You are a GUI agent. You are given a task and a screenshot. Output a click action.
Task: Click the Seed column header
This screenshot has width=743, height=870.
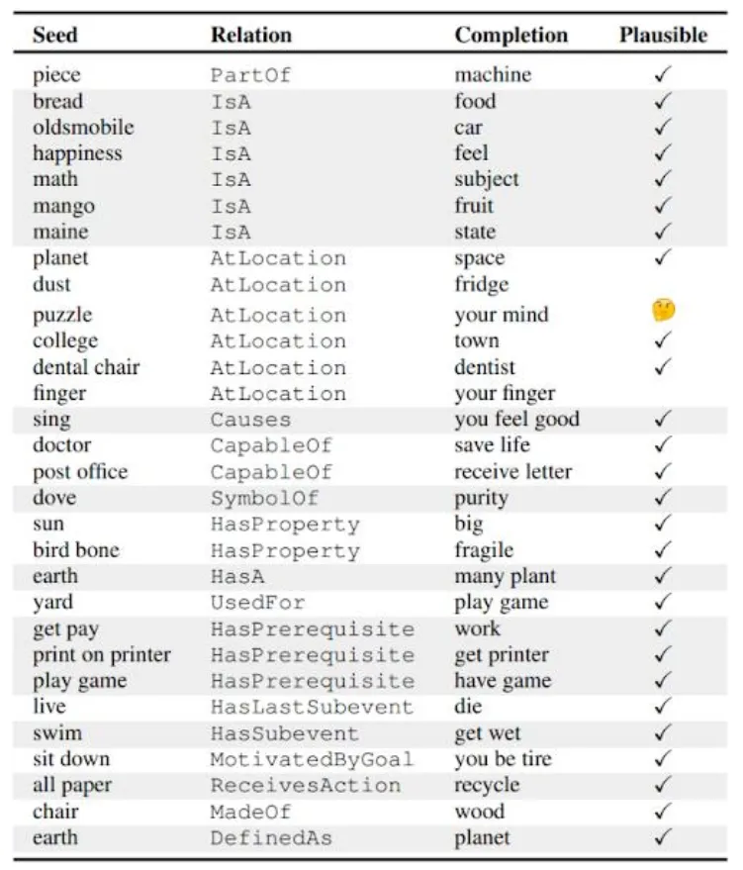[x=54, y=35]
